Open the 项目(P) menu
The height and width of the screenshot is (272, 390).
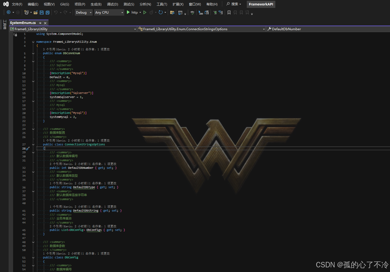point(80,4)
